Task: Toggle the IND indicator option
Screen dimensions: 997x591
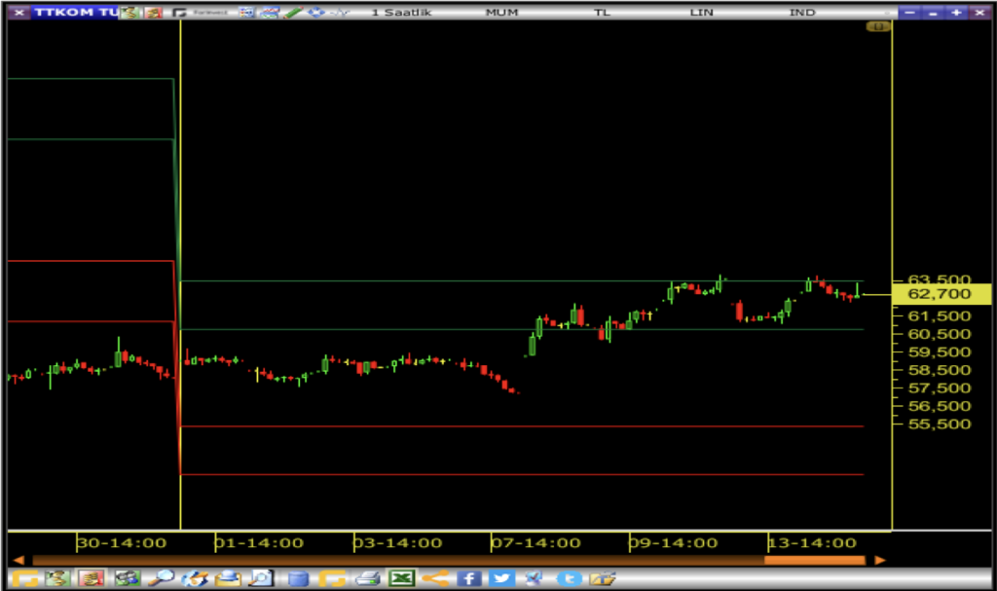Action: click(x=802, y=13)
